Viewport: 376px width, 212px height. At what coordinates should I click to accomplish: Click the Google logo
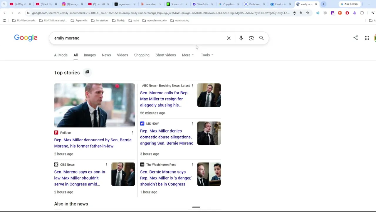click(x=26, y=38)
